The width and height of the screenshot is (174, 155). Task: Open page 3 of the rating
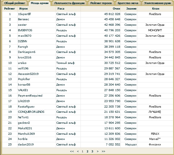(x=92, y=151)
